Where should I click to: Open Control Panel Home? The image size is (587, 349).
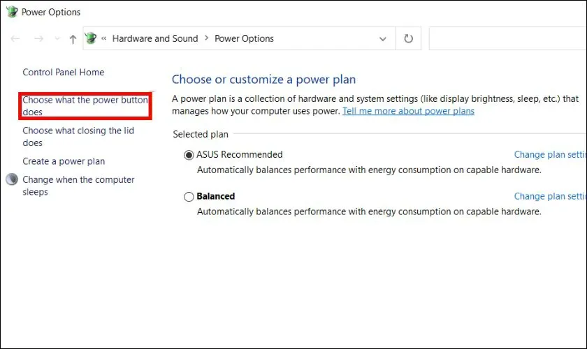pos(64,72)
